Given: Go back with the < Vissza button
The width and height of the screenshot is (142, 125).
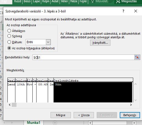Looking at the screenshot, I should [x=84, y=115].
